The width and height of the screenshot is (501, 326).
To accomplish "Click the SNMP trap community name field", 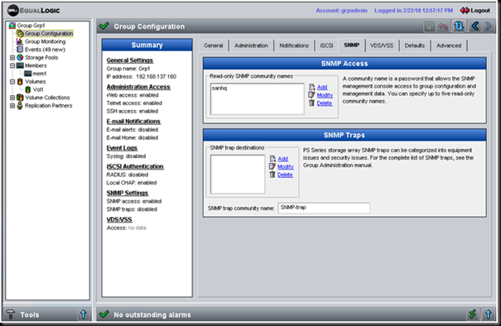I will [324, 208].
